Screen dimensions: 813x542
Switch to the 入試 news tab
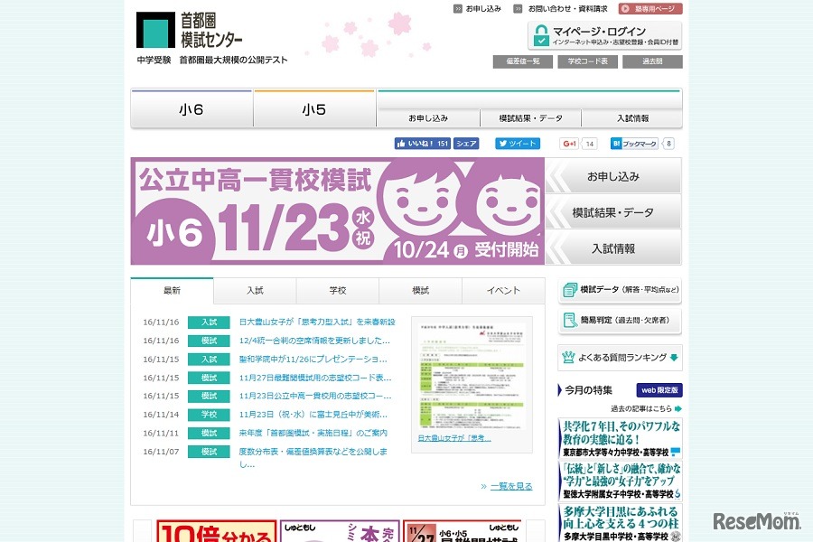click(x=255, y=291)
